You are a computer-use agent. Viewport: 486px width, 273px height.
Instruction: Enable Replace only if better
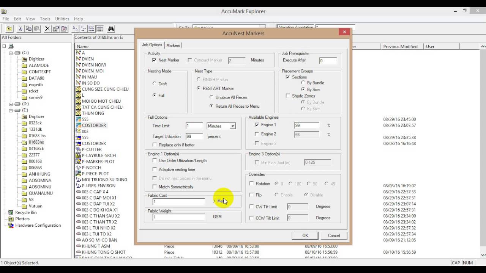(x=155, y=145)
